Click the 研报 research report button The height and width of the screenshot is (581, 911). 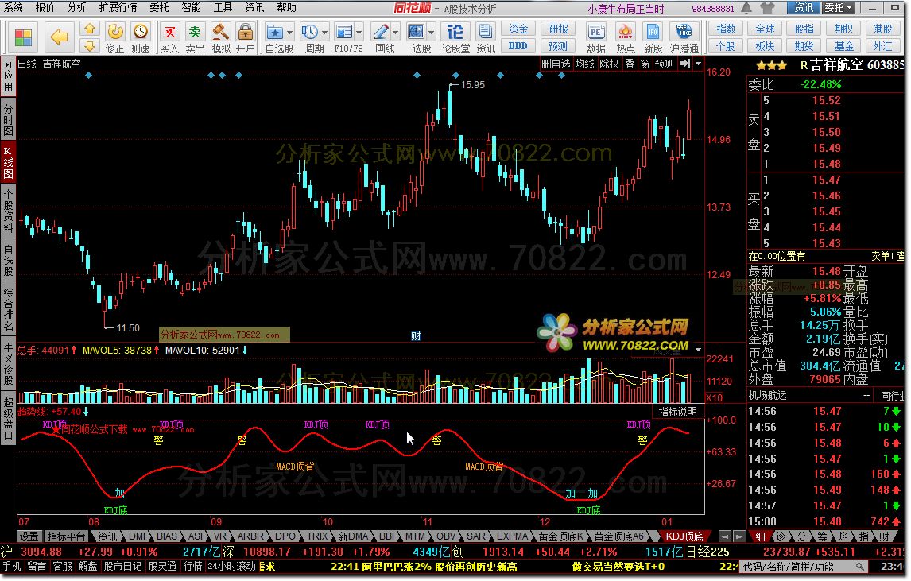558,29
